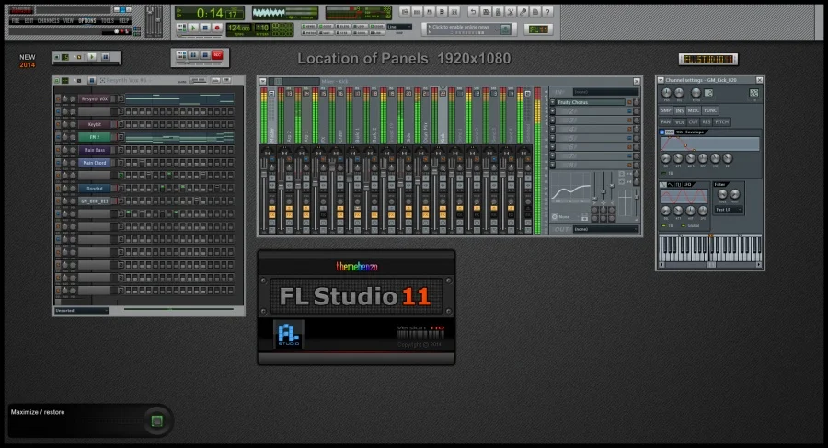Click the PITCH envelope target button
The width and height of the screenshot is (828, 448).
click(722, 122)
